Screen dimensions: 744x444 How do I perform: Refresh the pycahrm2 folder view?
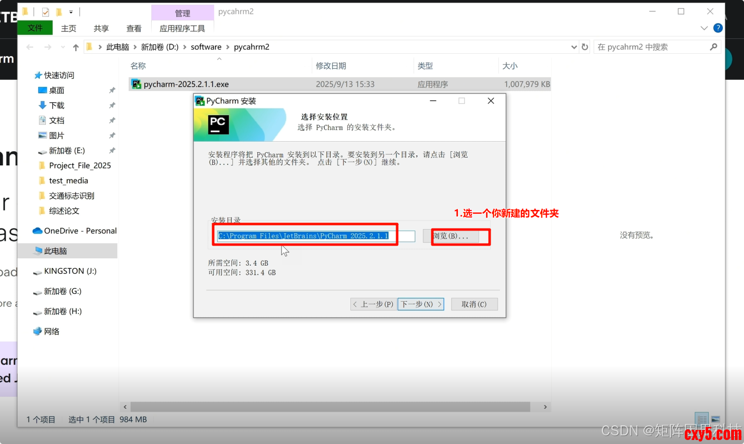[x=585, y=47]
